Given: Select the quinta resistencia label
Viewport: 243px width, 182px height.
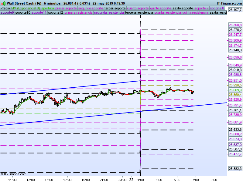Looking at the screenshot, I should click(195, 12).
